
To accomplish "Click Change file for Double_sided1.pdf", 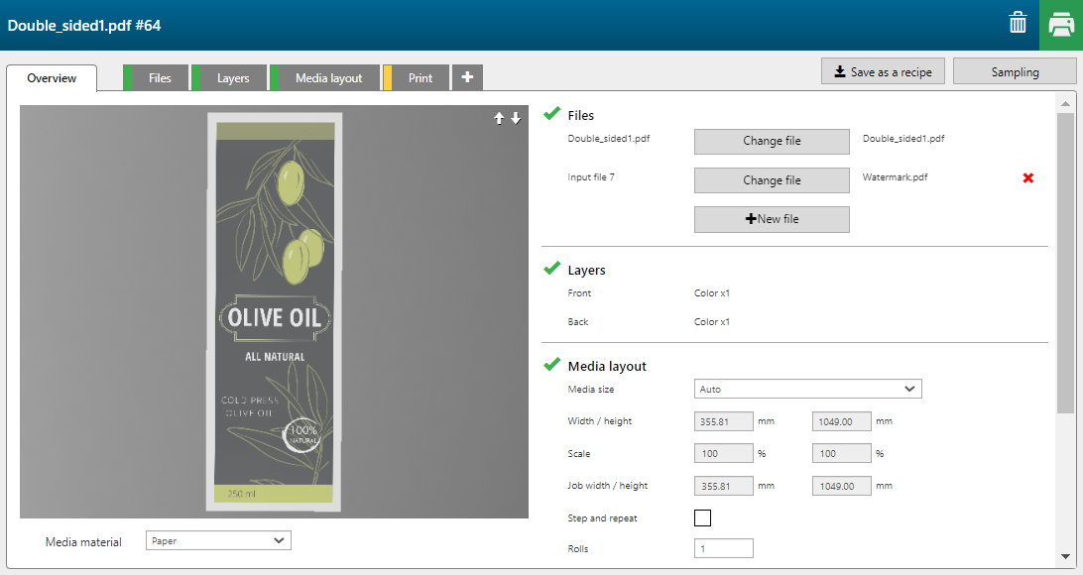I will coord(772,141).
